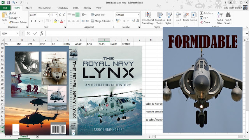
Task: Switch to the INSERT ribbon tab
Action: [x=29, y=8]
